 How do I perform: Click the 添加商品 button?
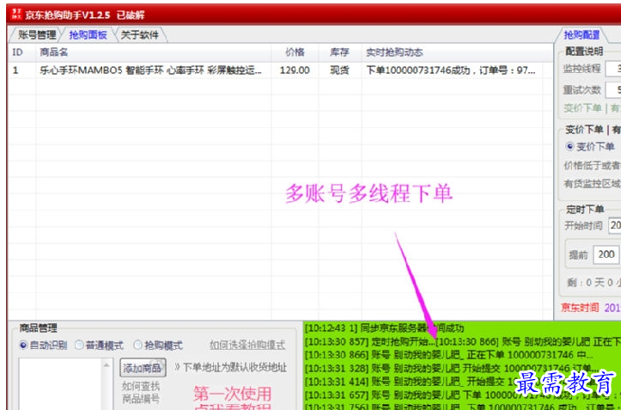coord(143,368)
